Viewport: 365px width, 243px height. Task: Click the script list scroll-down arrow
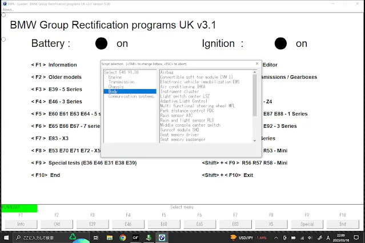coord(255,140)
